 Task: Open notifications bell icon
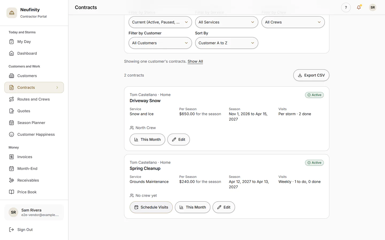coord(359,7)
